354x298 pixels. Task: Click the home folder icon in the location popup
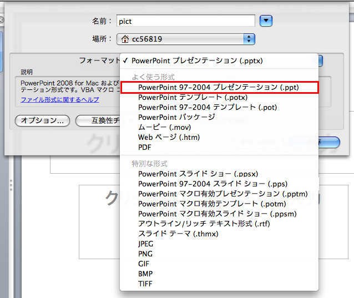[125, 39]
